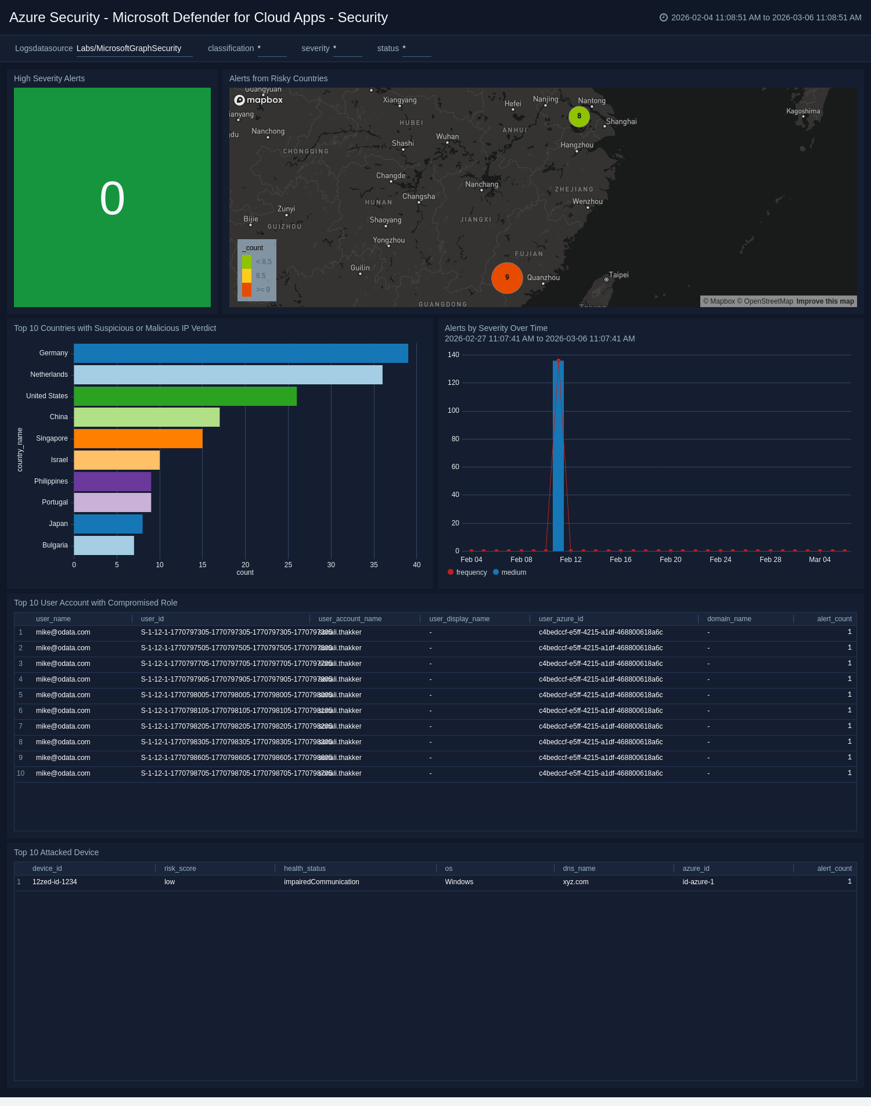
Task: Toggle the medium series legend label
Action: pos(514,572)
